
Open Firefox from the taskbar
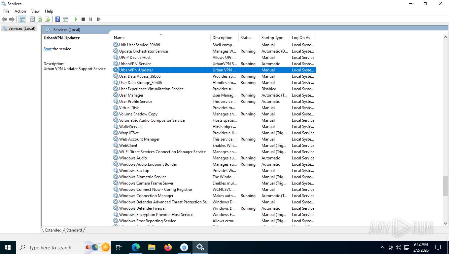[168, 247]
